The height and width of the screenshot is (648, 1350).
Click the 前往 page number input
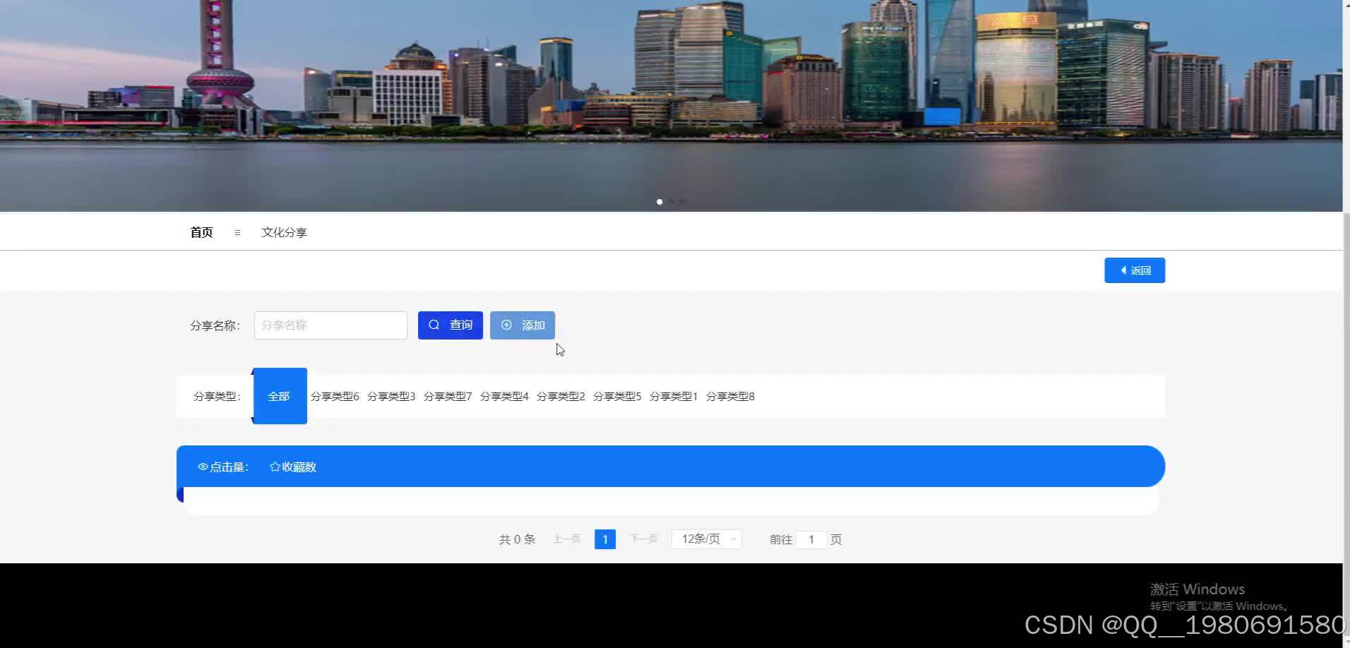[x=812, y=539]
